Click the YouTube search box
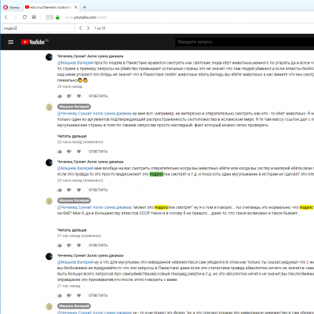 pyautogui.click(x=244, y=42)
